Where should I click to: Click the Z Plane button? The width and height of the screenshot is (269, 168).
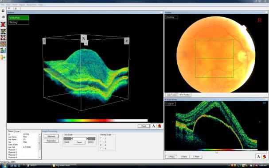[x=196, y=157]
